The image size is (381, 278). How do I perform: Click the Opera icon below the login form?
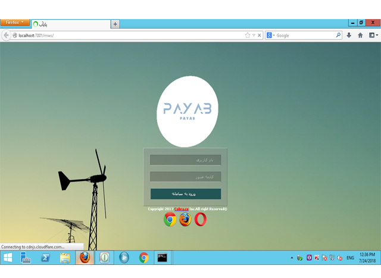(x=201, y=220)
